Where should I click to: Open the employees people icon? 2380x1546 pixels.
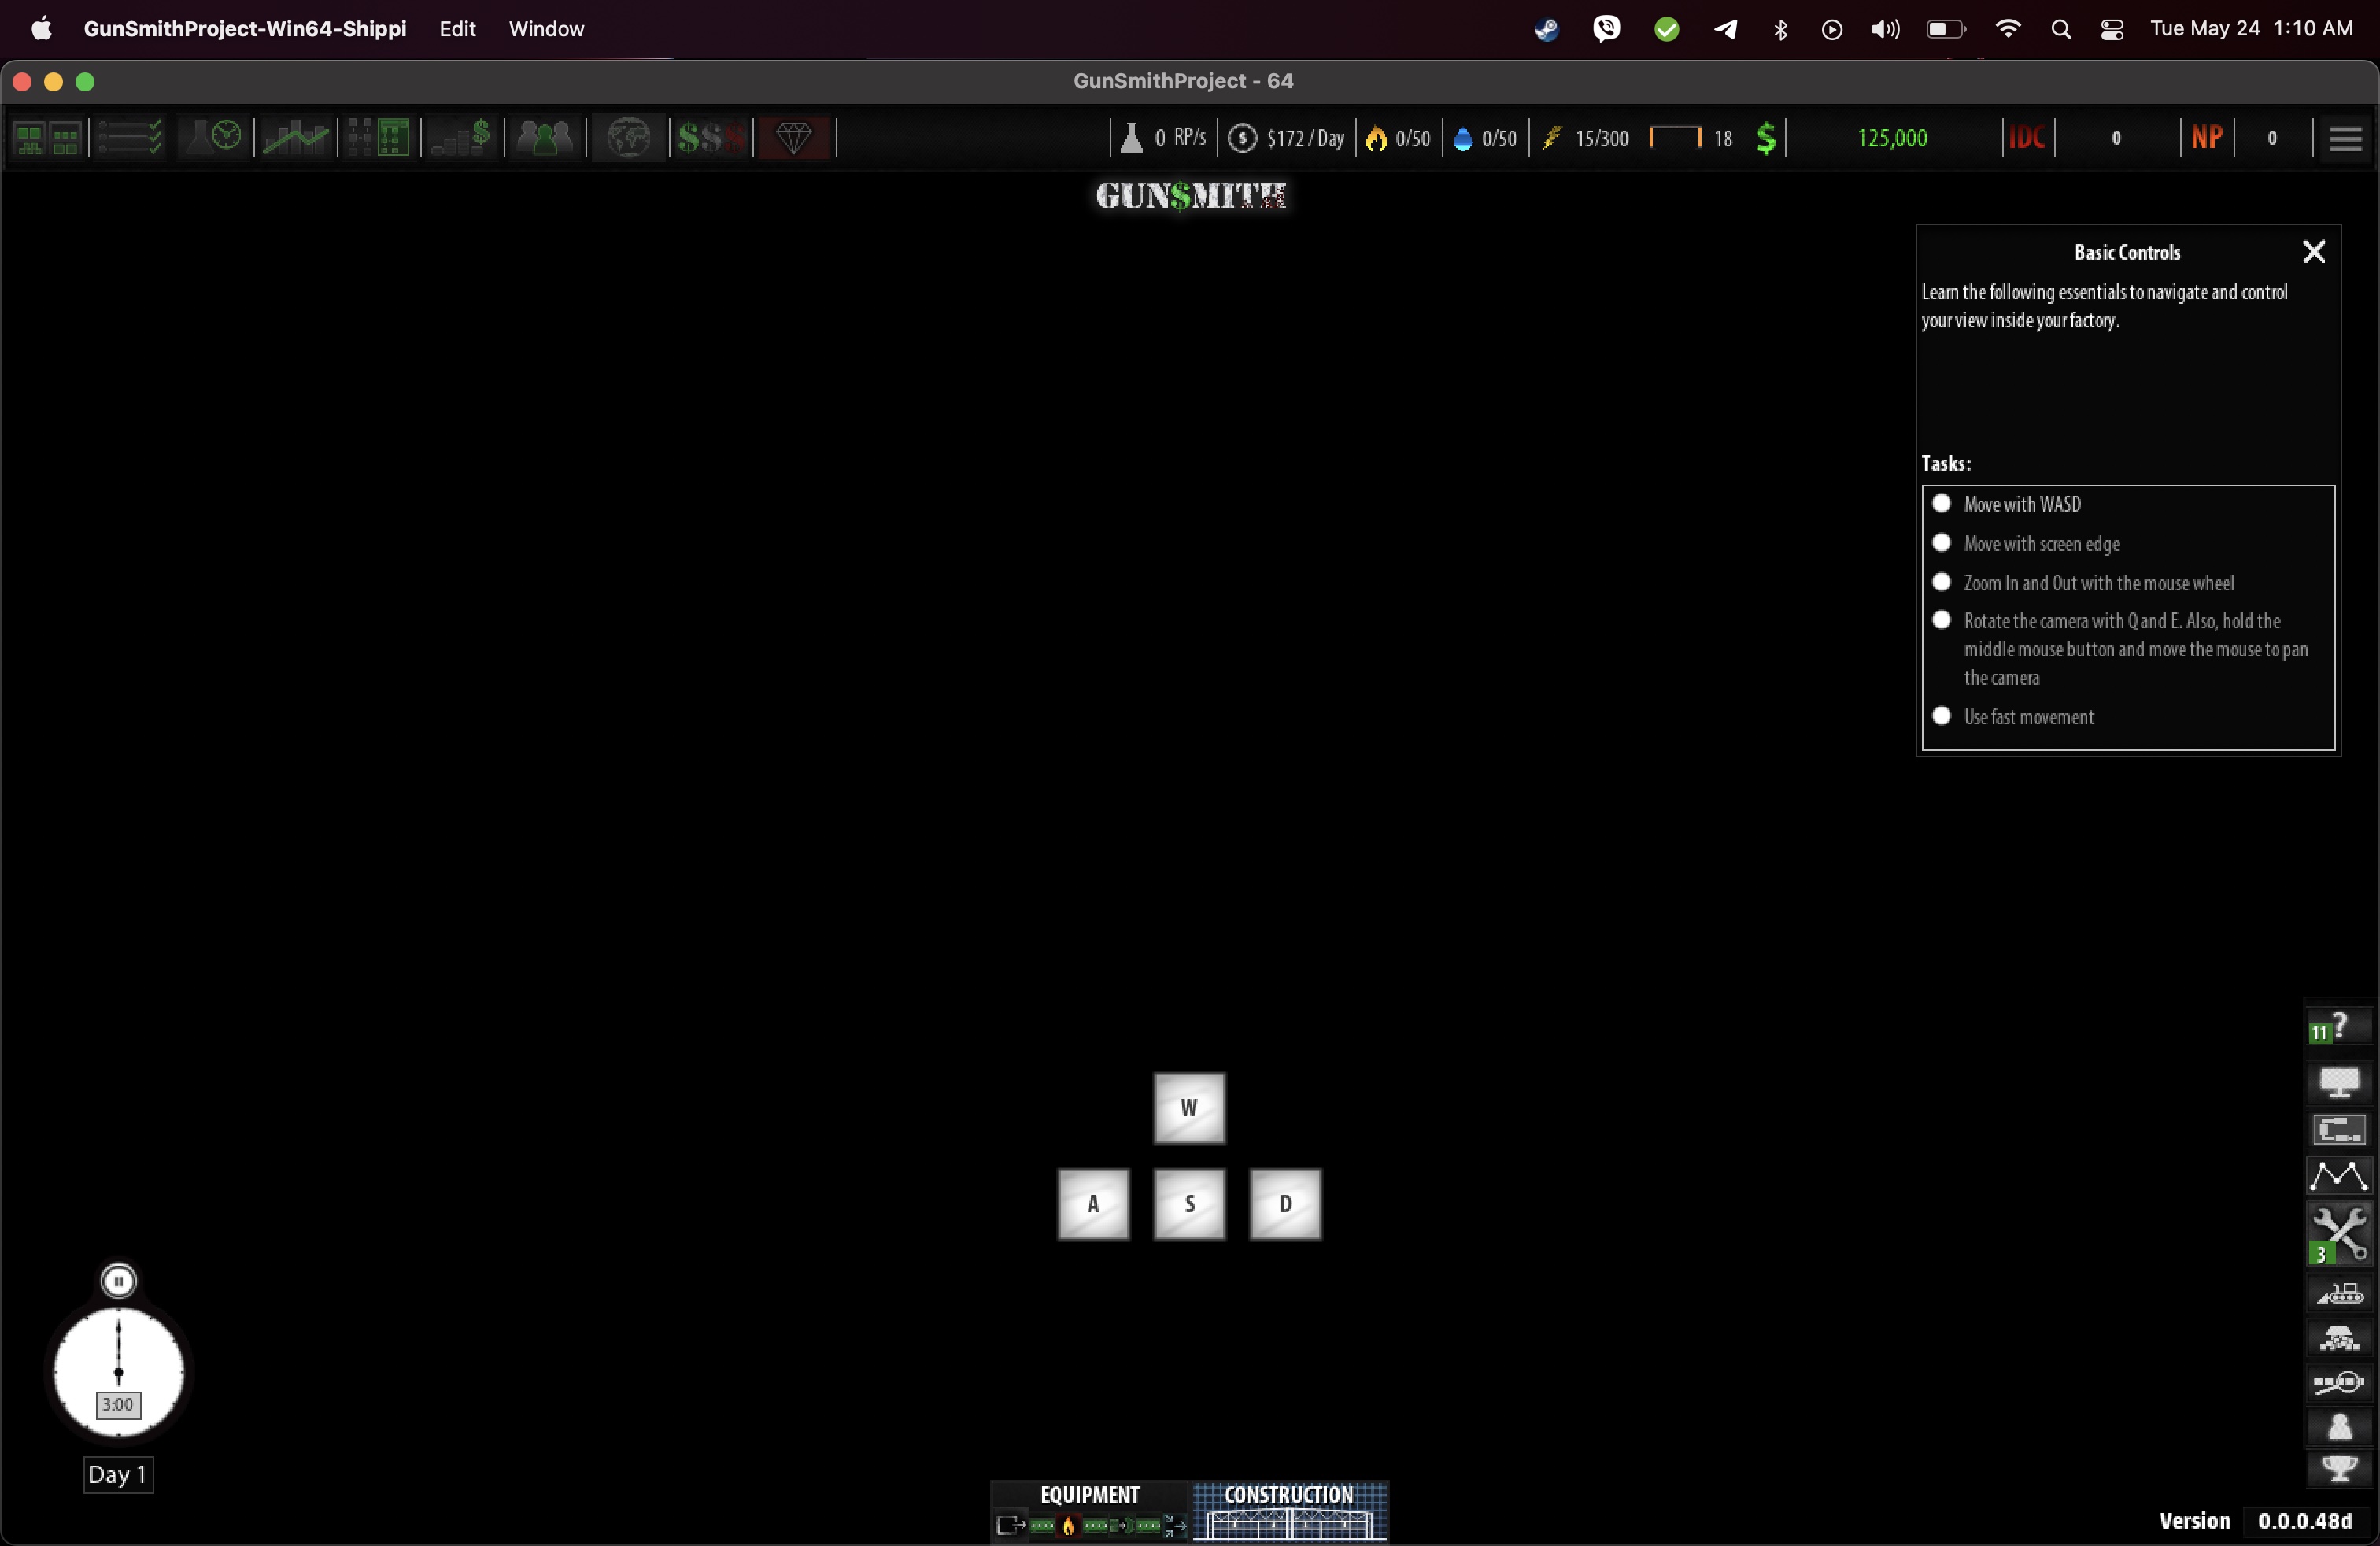545,138
